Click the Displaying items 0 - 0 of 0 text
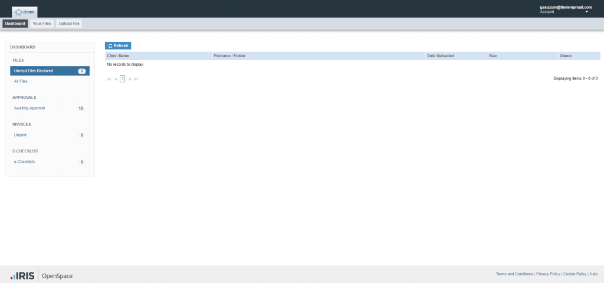The image size is (604, 283). point(576,78)
